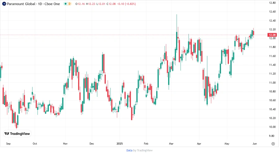Open the 'by TradingView' attribution link
The width and height of the screenshot is (279, 154).
click(x=143, y=151)
